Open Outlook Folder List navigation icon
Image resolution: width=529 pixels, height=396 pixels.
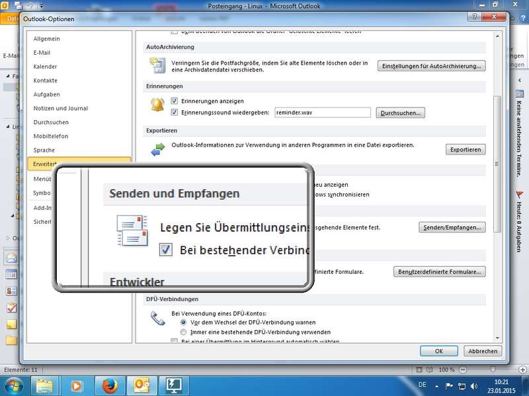click(x=11, y=340)
